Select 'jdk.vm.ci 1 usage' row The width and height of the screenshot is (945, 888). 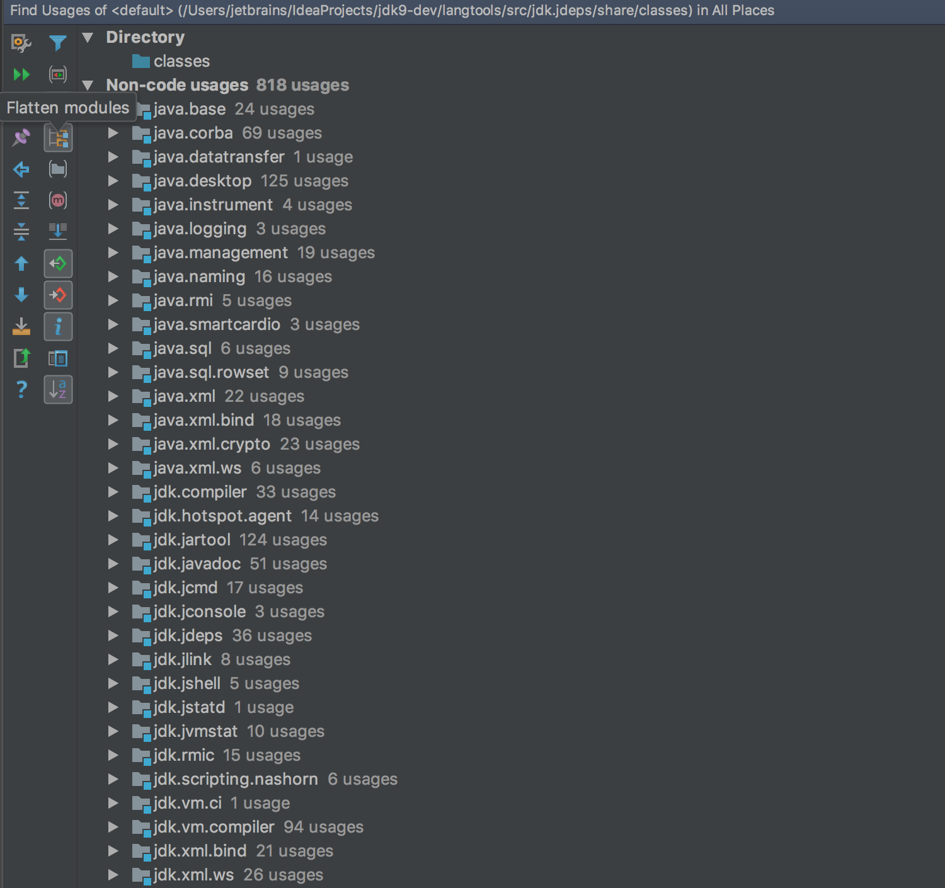point(211,803)
